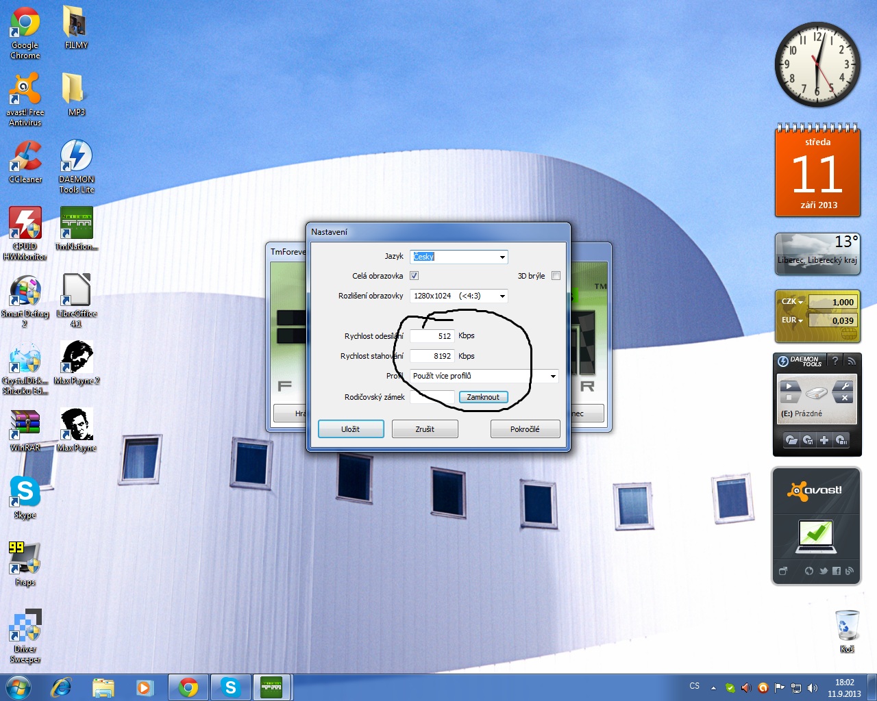Click the Uložit button
The image size is (877, 701).
(x=351, y=429)
